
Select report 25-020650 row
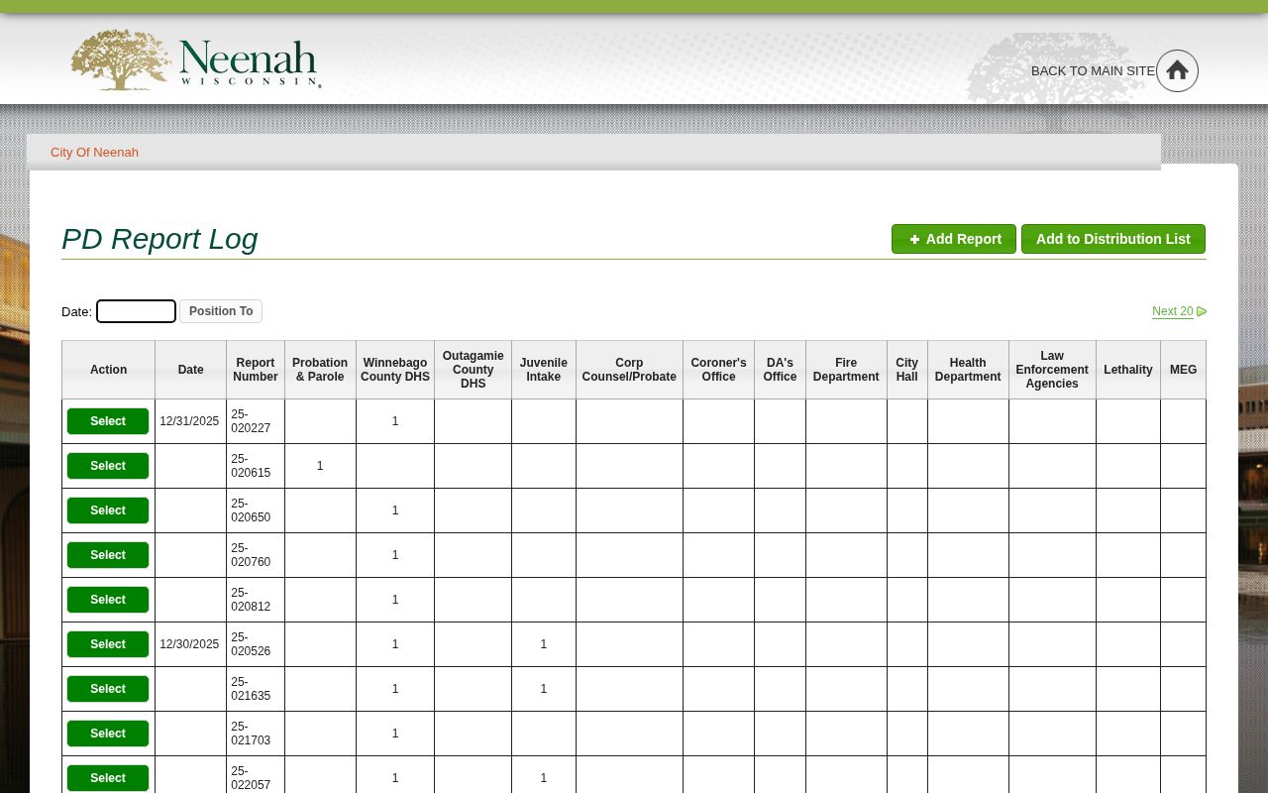108,510
